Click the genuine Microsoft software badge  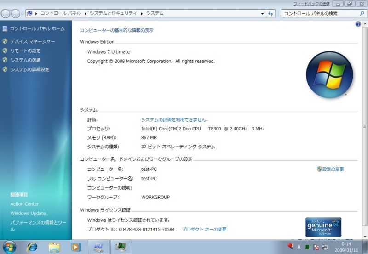(323, 227)
